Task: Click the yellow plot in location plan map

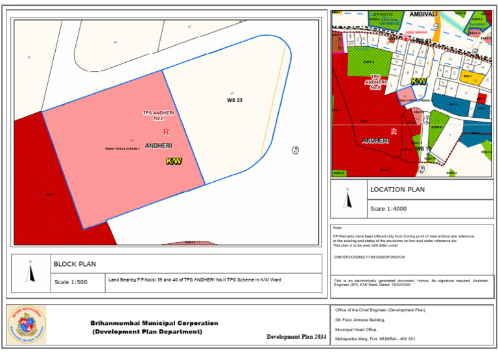Action: pos(473,78)
